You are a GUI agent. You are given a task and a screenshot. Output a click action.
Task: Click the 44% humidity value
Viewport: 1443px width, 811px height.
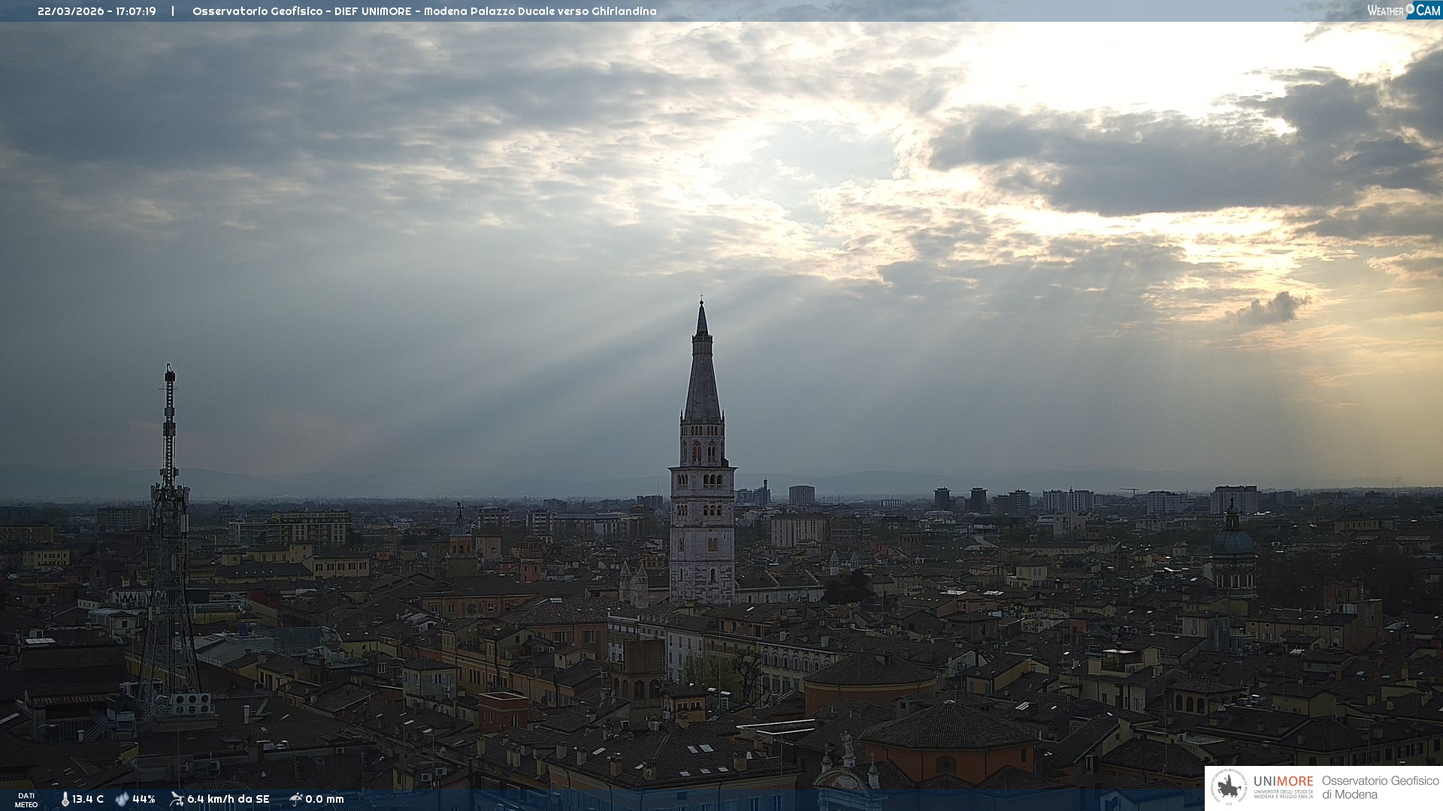pyautogui.click(x=144, y=799)
